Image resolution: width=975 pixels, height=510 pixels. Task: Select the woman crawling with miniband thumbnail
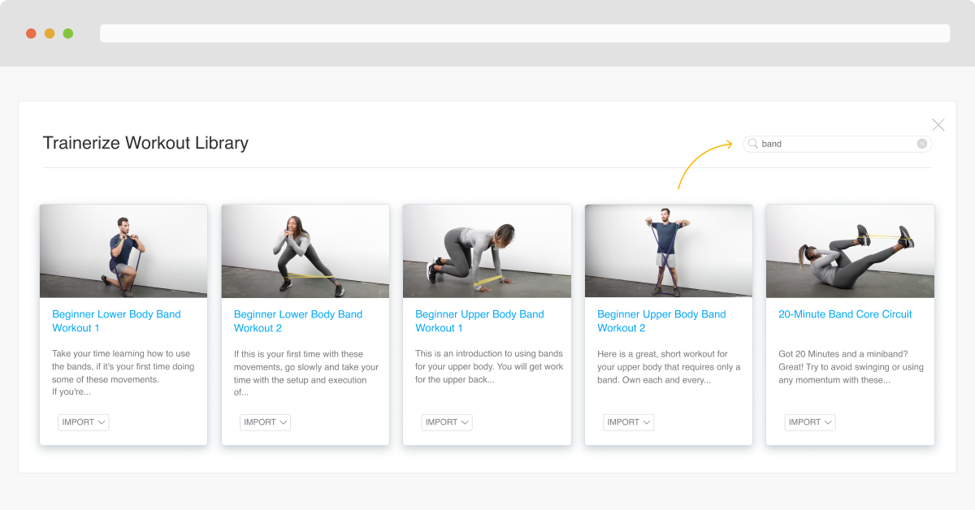[x=487, y=251]
